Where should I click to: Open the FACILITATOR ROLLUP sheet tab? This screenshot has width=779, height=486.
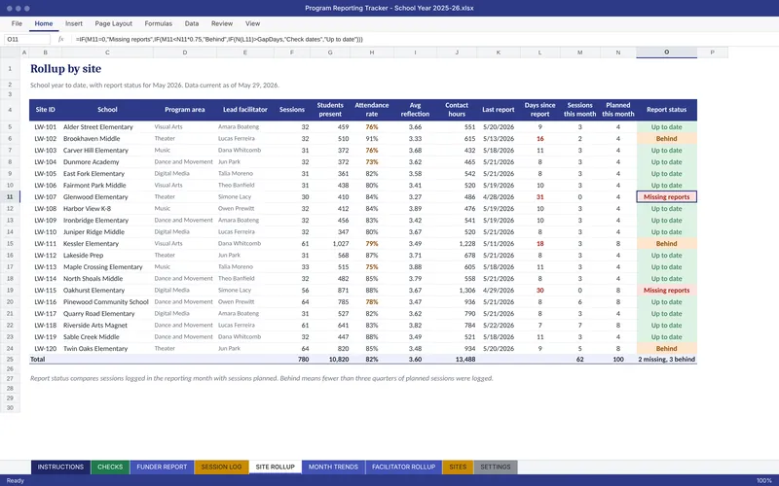point(403,468)
